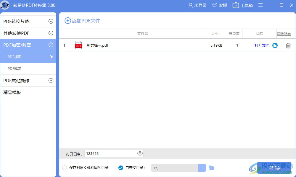Click PDF转换其他 menu label
This screenshot has height=177, width=296.
coord(16,22)
